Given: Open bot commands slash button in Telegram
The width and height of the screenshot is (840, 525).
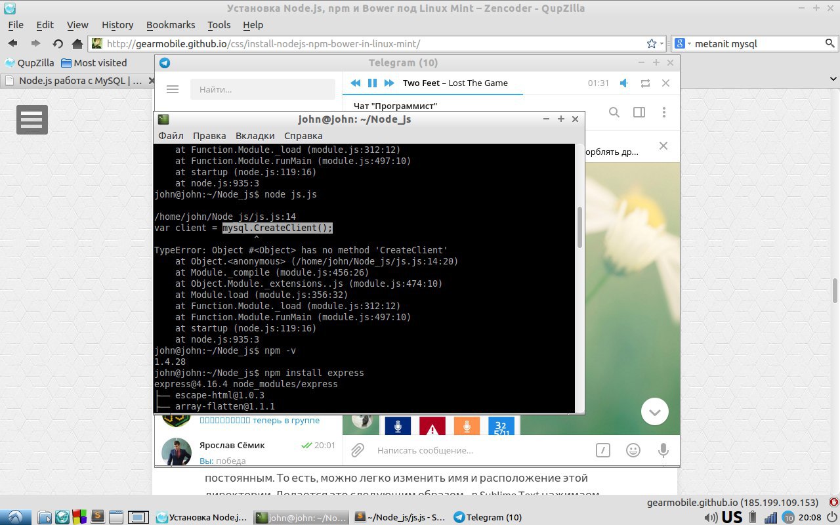Looking at the screenshot, I should 602,450.
